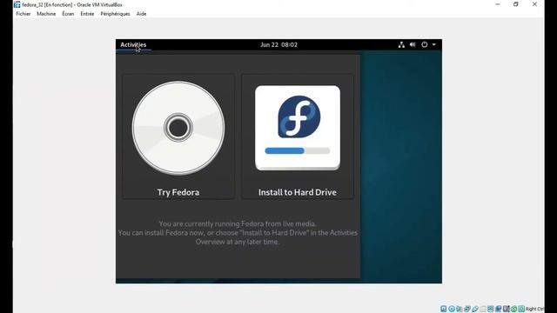
Task: Click the Fedora logo installer icon
Action: click(298, 128)
